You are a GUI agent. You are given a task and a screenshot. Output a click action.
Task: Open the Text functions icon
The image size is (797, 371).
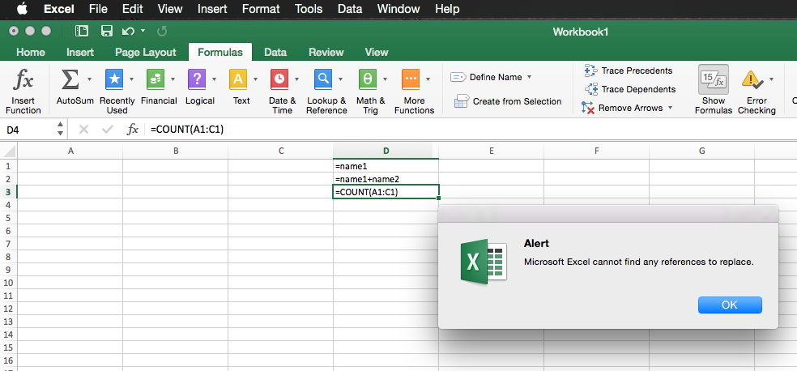[x=238, y=80]
